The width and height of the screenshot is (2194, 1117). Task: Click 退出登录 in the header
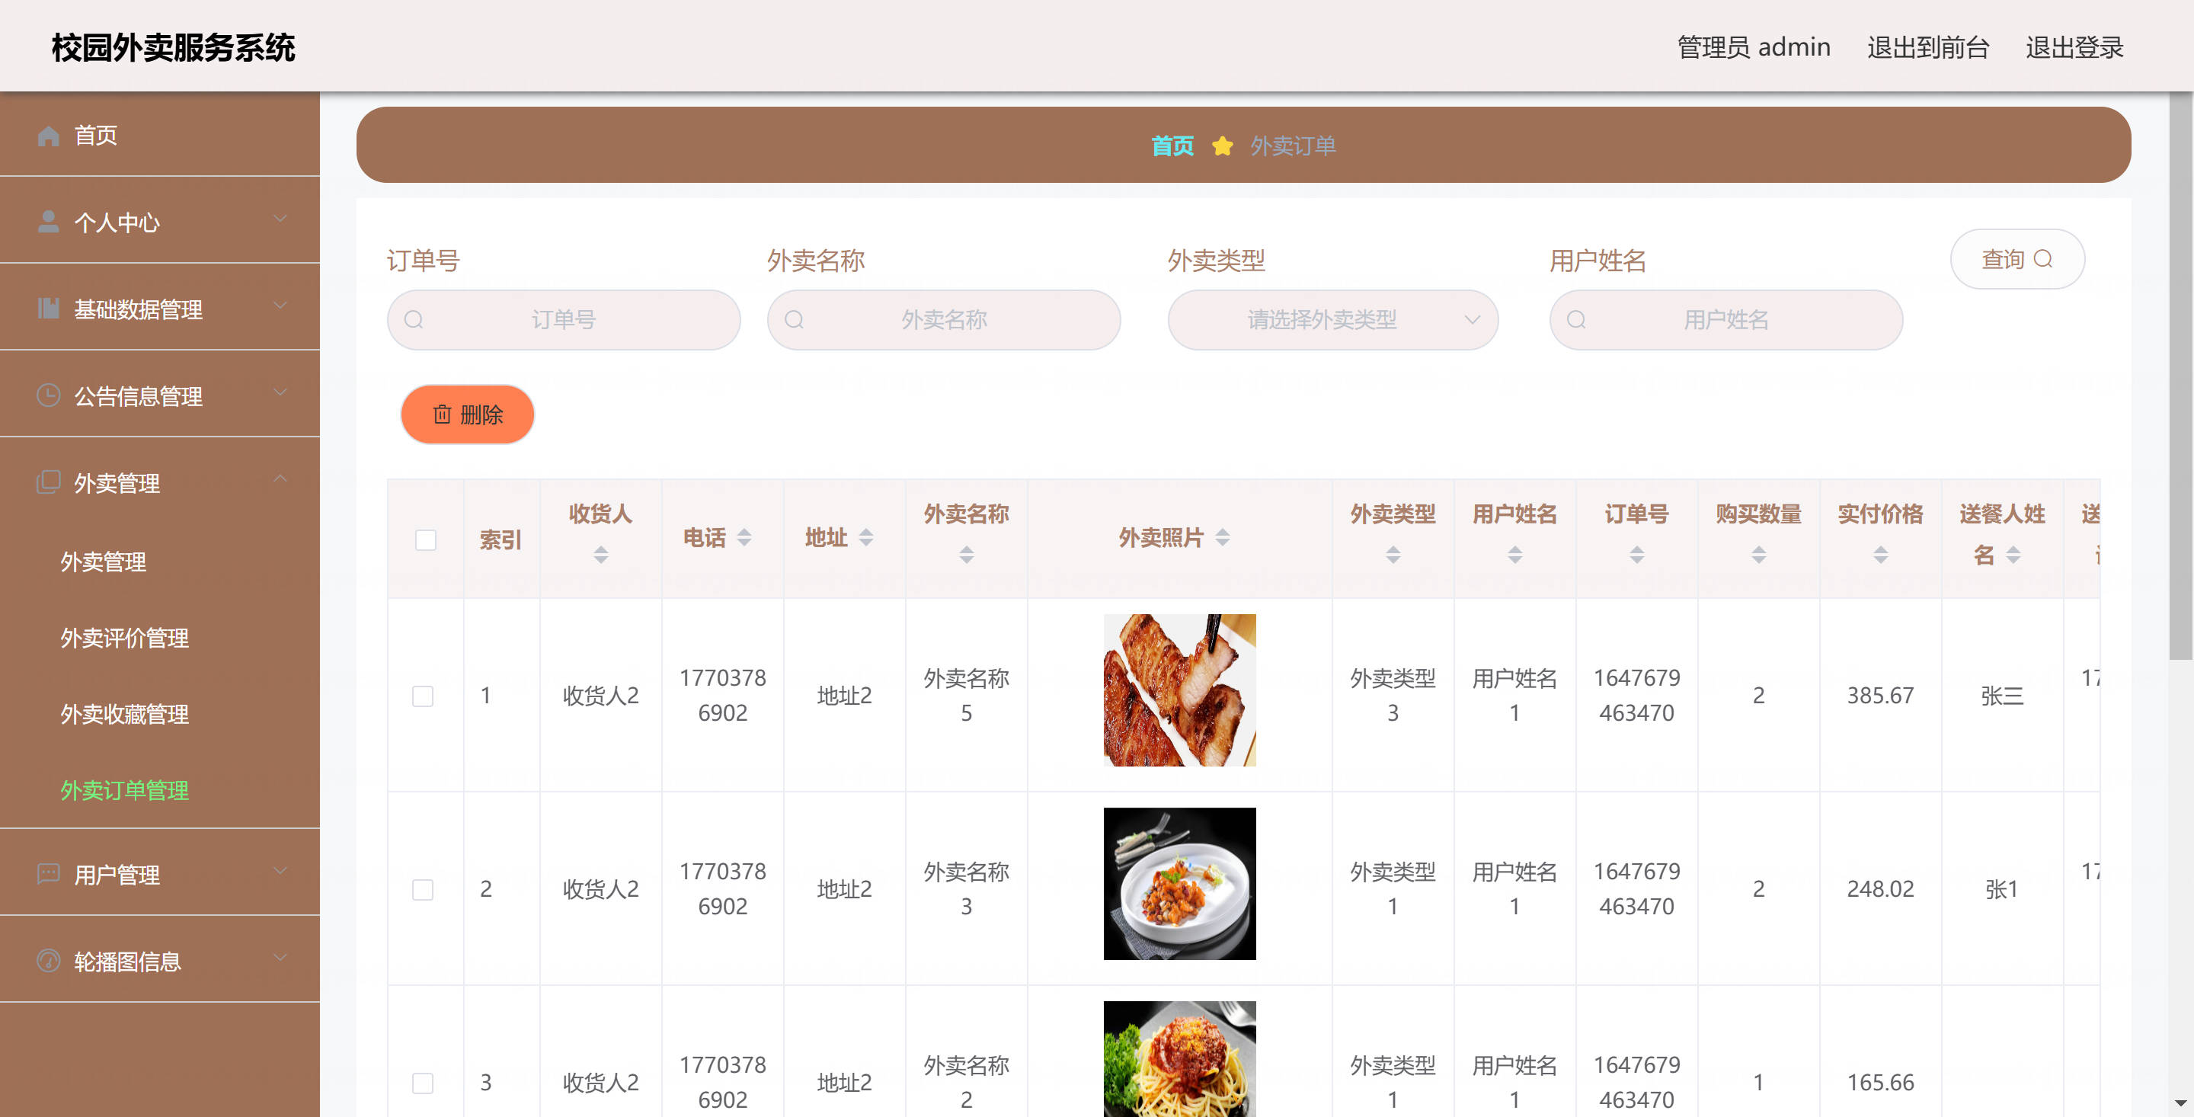(2074, 47)
